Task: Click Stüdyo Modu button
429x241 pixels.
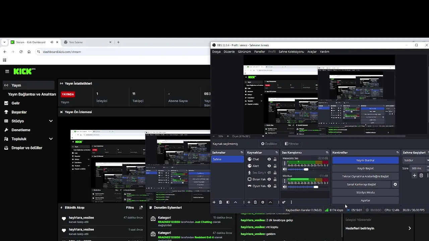Action: [x=365, y=192]
